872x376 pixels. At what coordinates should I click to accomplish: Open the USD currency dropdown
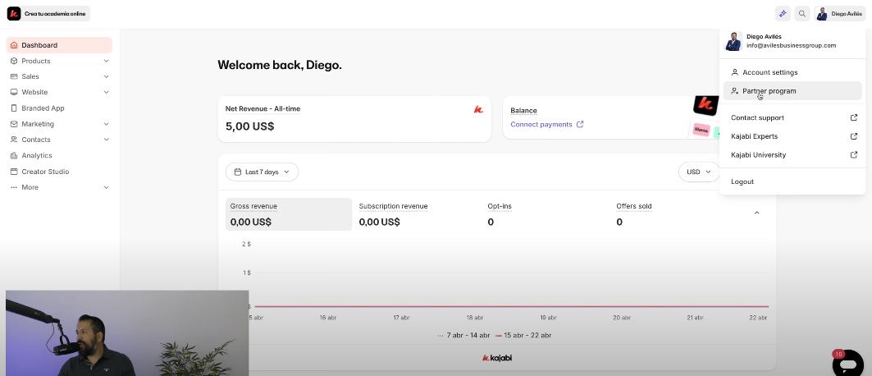[x=699, y=172]
